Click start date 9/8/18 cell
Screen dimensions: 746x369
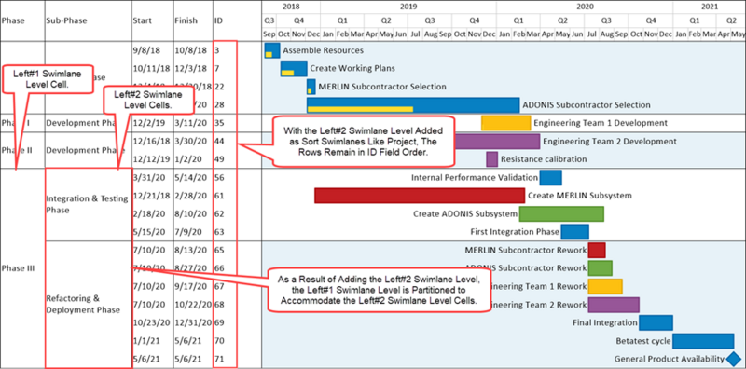click(x=146, y=50)
